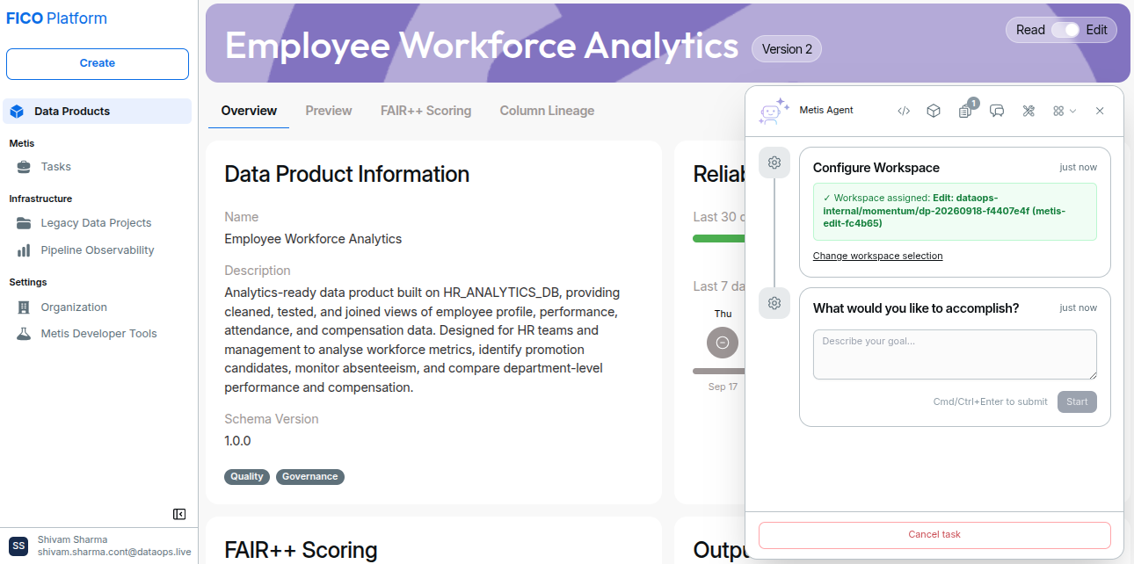Collapse the left sidebar
Image resolution: width=1134 pixels, height=564 pixels.
point(179,514)
